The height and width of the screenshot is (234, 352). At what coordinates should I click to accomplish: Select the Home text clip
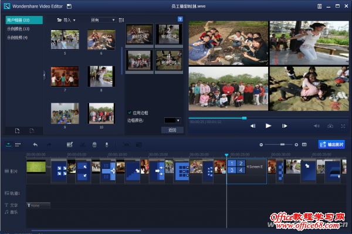click(x=38, y=205)
